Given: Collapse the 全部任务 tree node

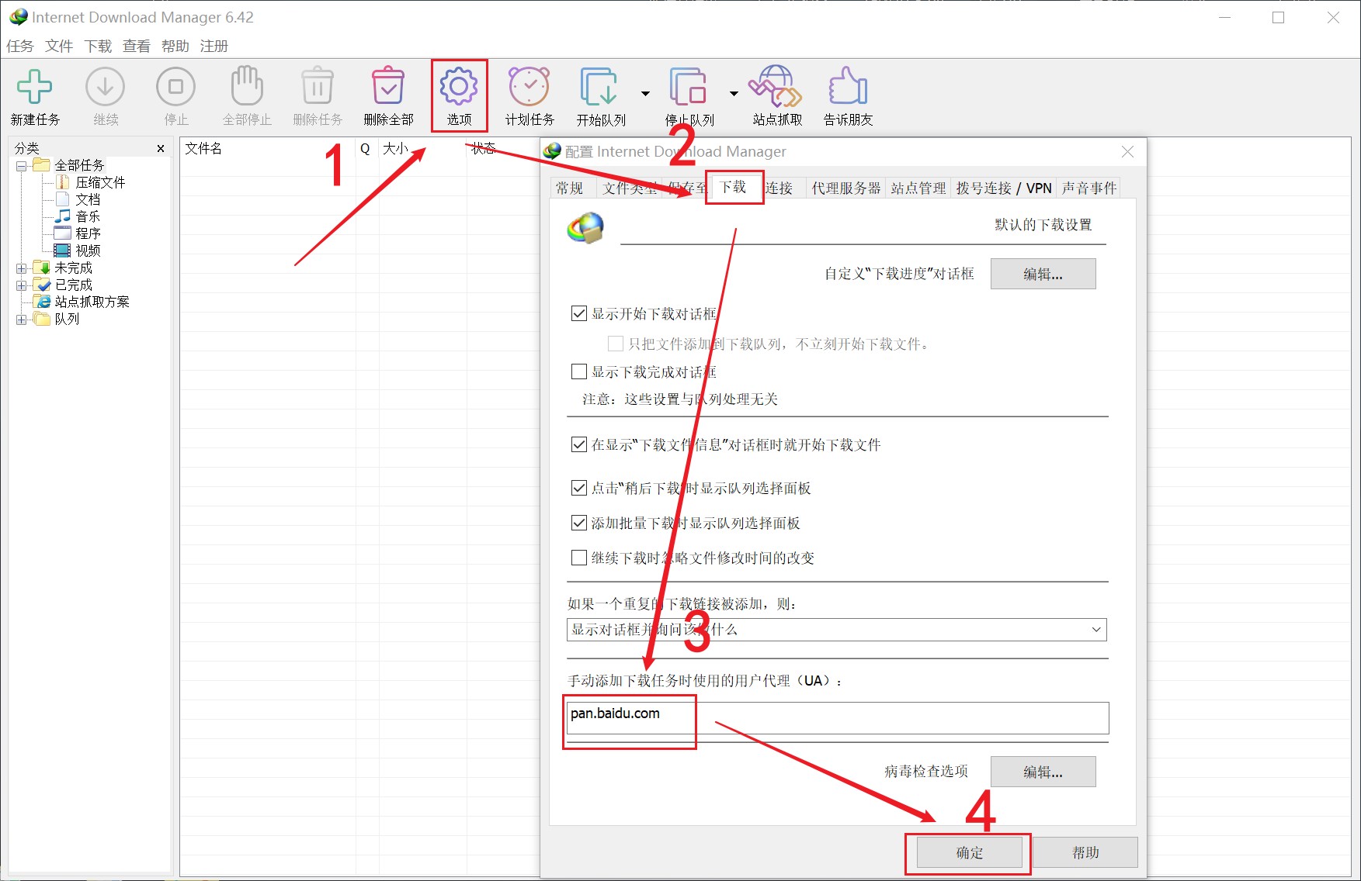Looking at the screenshot, I should [21, 166].
